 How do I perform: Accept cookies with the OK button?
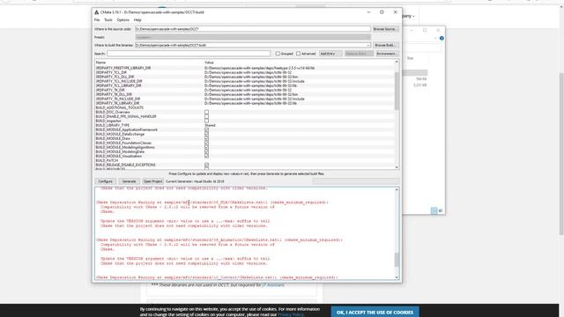375,313
